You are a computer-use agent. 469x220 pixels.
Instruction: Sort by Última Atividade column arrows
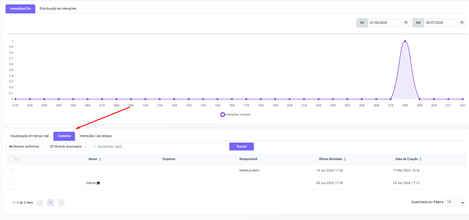(x=345, y=159)
